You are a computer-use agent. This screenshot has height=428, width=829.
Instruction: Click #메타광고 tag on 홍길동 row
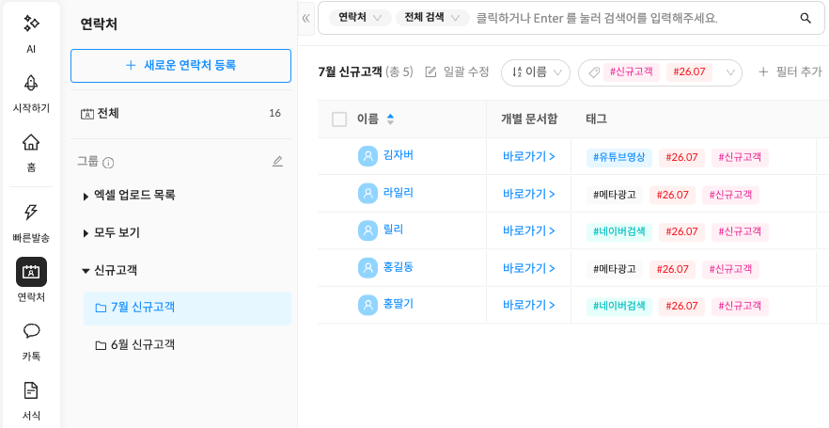pos(615,270)
